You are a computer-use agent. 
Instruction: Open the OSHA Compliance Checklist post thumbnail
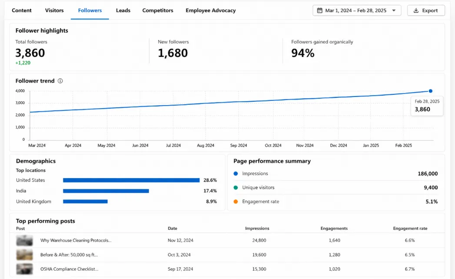point(24,269)
